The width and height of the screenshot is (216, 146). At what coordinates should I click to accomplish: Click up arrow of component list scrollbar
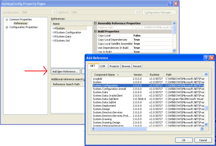(x=206, y=74)
